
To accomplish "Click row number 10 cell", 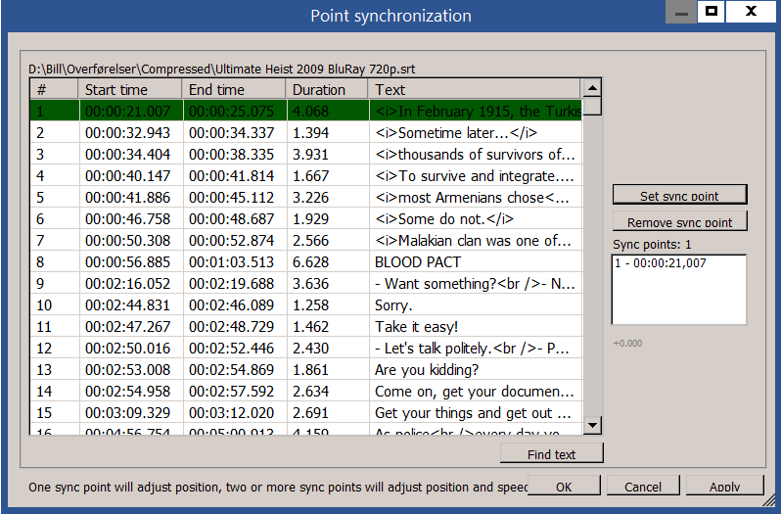I will pos(54,304).
